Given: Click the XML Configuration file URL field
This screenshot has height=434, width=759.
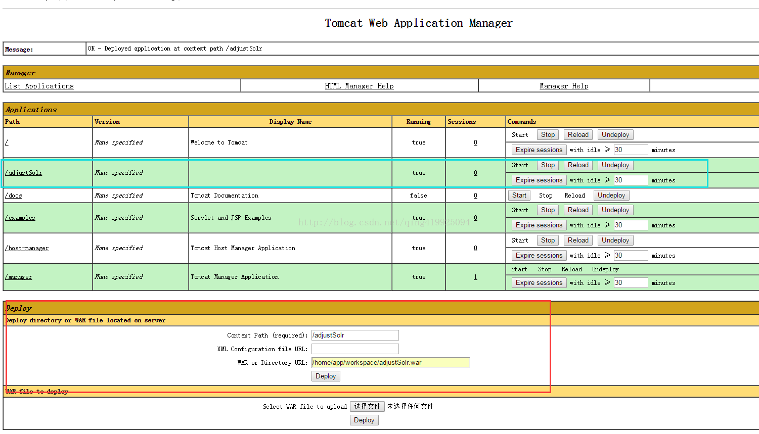Looking at the screenshot, I should 355,349.
